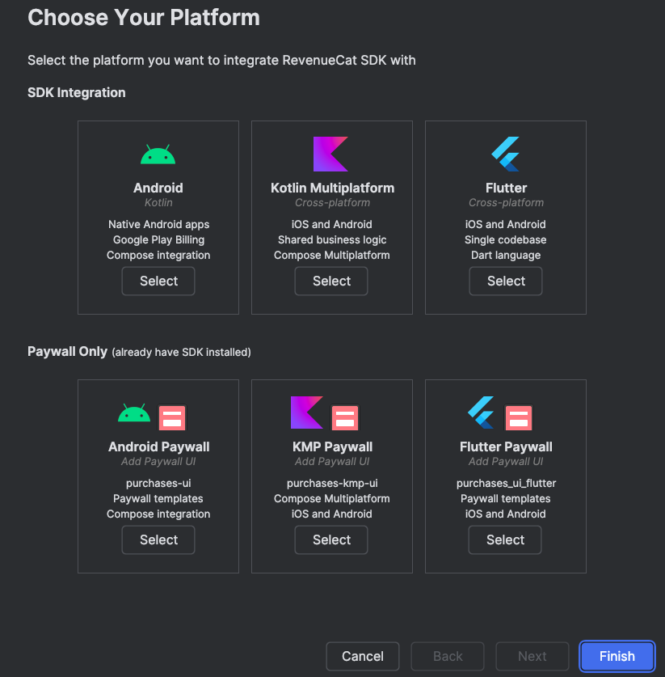Click the Flutter logo in SDK Integration
This screenshot has width=665, height=677.
pos(506,154)
